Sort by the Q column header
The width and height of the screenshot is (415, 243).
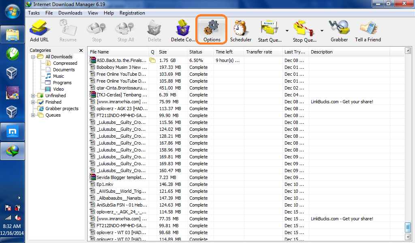coord(152,52)
